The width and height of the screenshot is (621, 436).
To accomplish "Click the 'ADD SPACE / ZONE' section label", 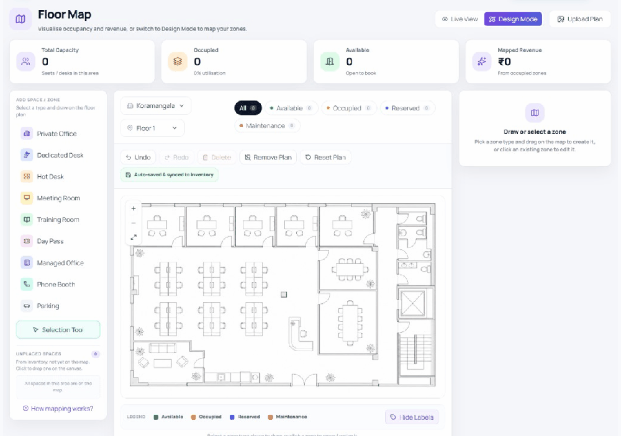I will 38,100.
